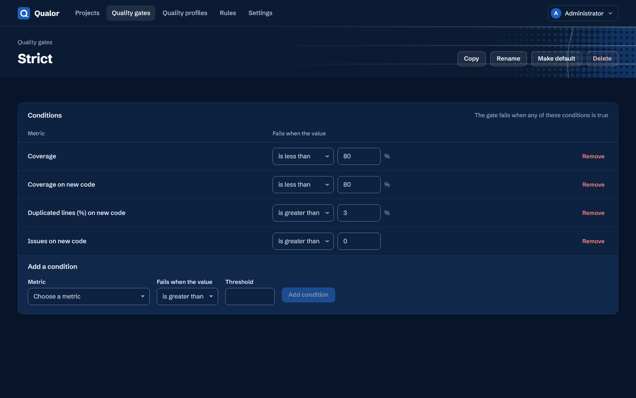Open the Coverage on new code operator dropdown
Image resolution: width=636 pixels, height=398 pixels.
point(303,184)
